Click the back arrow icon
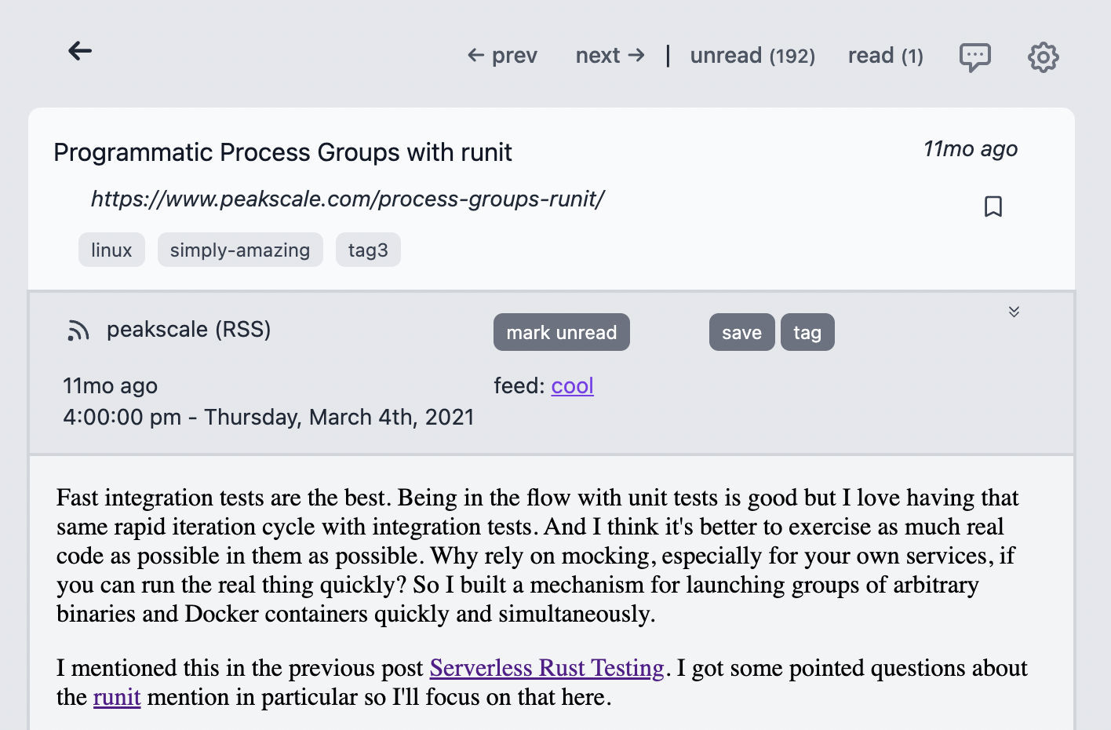The height and width of the screenshot is (730, 1111). coord(80,52)
